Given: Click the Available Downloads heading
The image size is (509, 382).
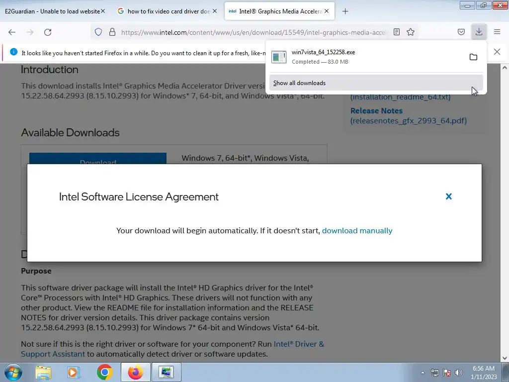Looking at the screenshot, I should (x=70, y=132).
